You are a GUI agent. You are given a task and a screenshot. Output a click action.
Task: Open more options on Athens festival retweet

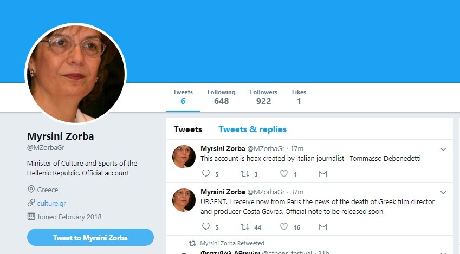coord(443,252)
